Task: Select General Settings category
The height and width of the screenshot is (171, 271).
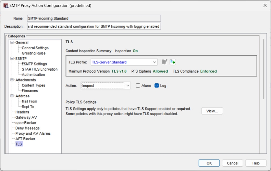Action: coord(35,48)
